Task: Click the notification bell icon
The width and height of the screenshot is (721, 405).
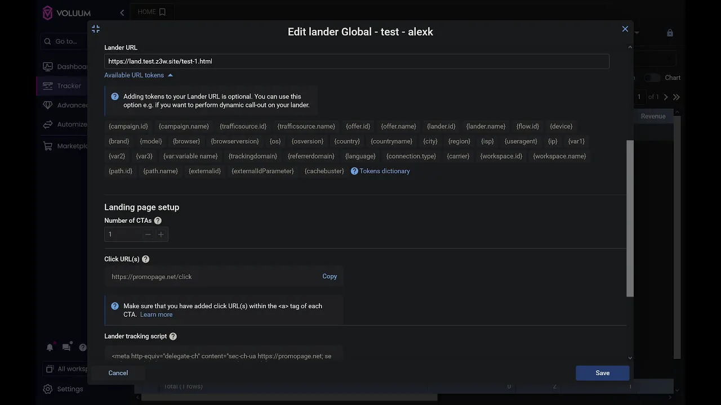Action: [50, 348]
